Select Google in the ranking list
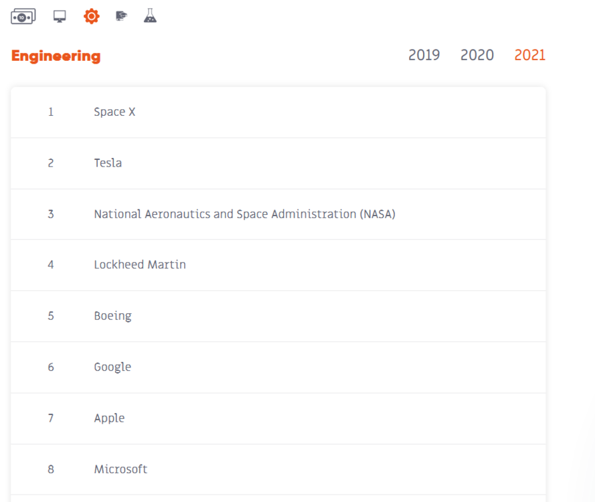Image resolution: width=595 pixels, height=502 pixels. pos(112,367)
